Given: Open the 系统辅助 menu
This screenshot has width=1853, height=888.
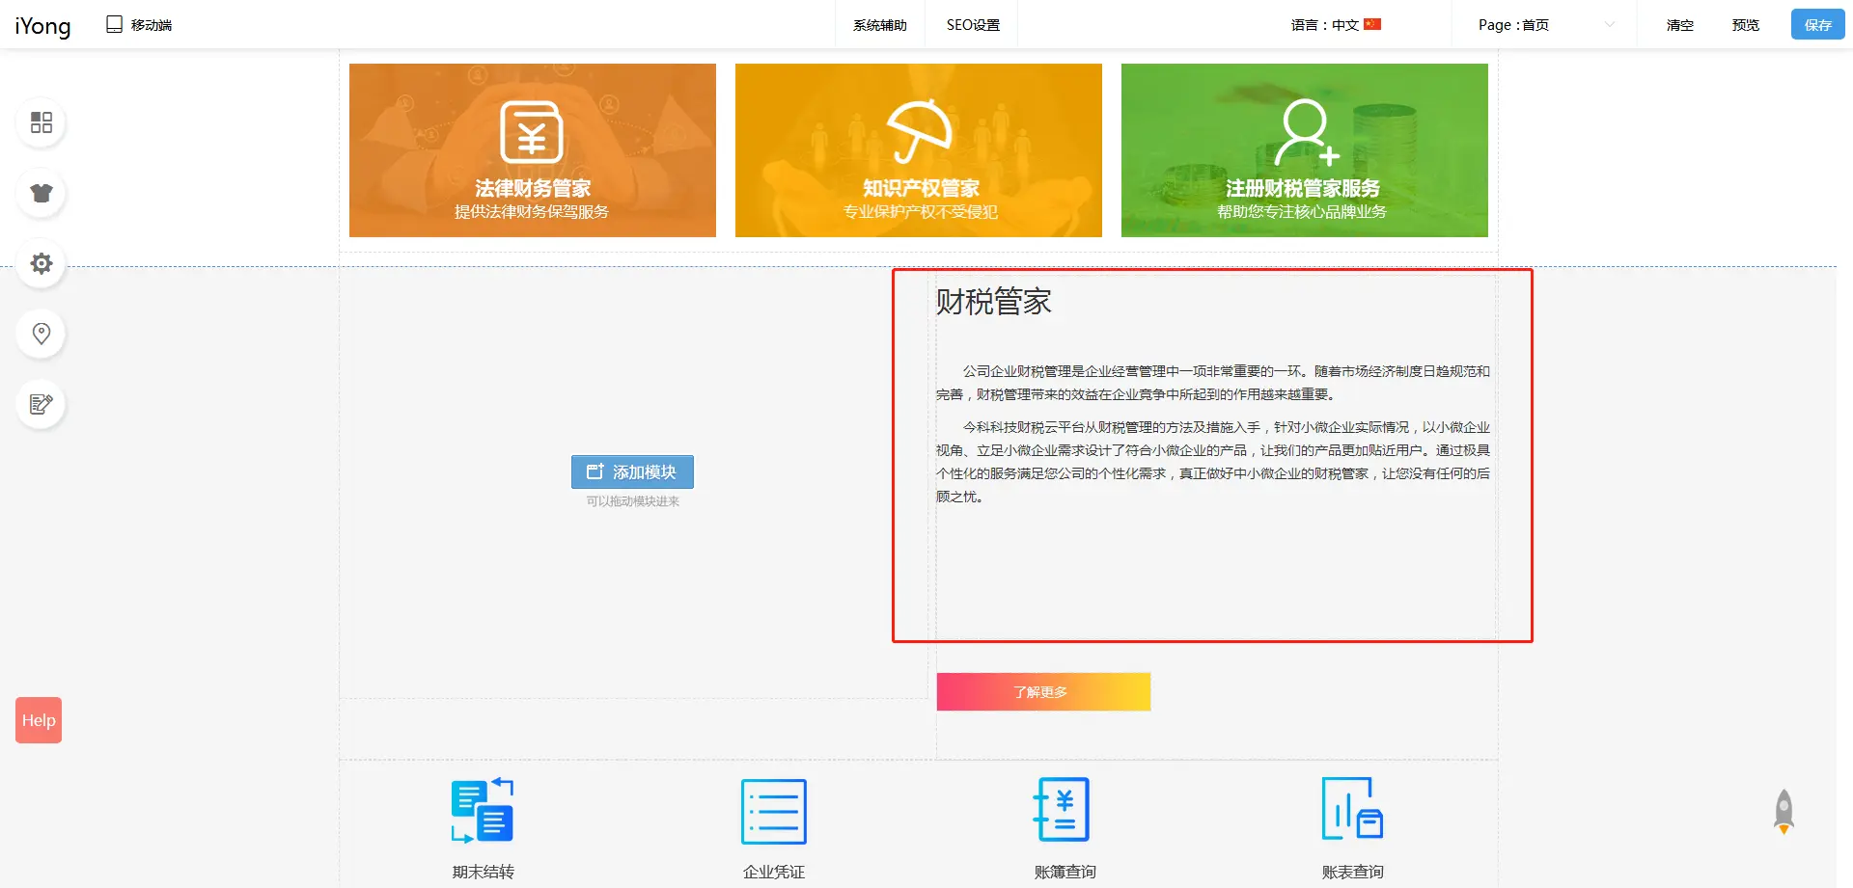Looking at the screenshot, I should point(879,25).
